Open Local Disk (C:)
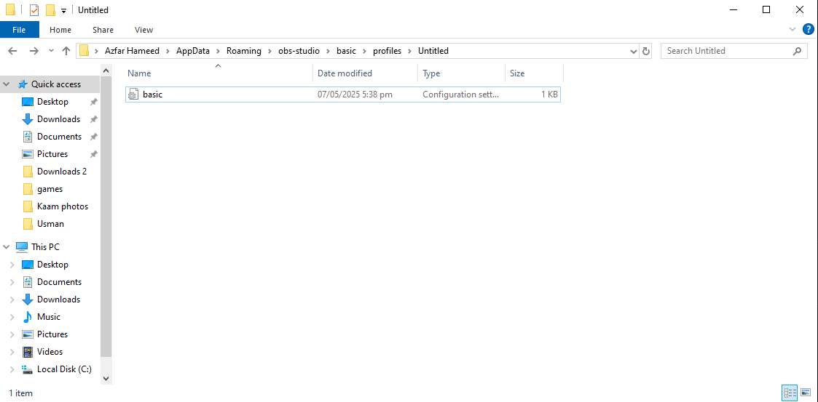This screenshot has width=818, height=402. [x=64, y=369]
